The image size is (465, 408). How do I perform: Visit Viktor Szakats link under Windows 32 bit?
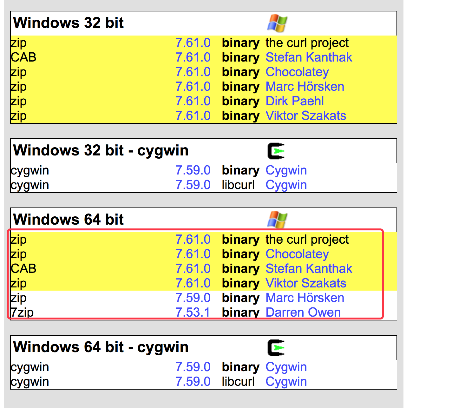point(306,116)
